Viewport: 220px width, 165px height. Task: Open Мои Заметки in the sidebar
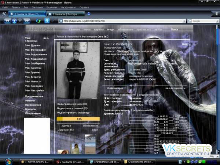33,68
